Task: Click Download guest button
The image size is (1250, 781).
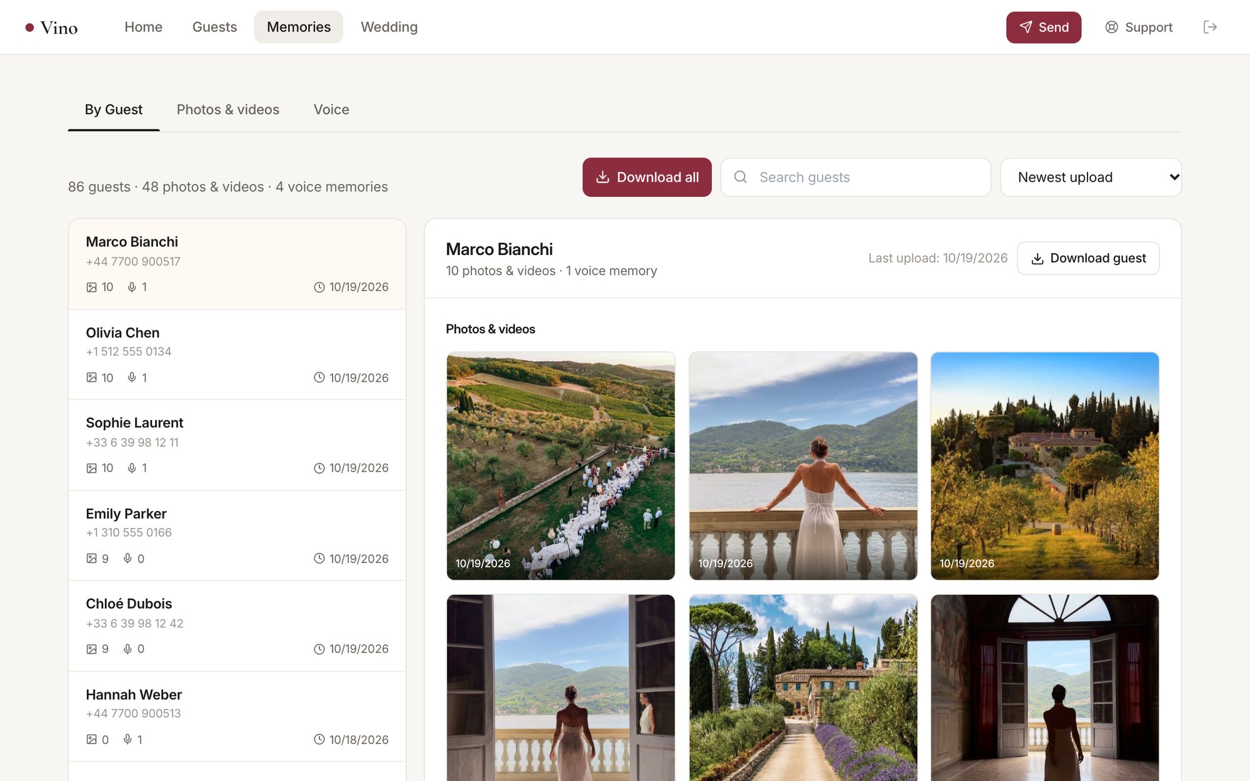Action: [x=1088, y=258]
